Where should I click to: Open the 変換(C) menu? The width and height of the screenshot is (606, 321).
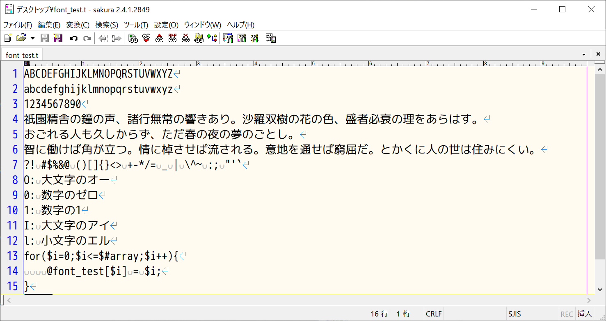tap(78, 25)
